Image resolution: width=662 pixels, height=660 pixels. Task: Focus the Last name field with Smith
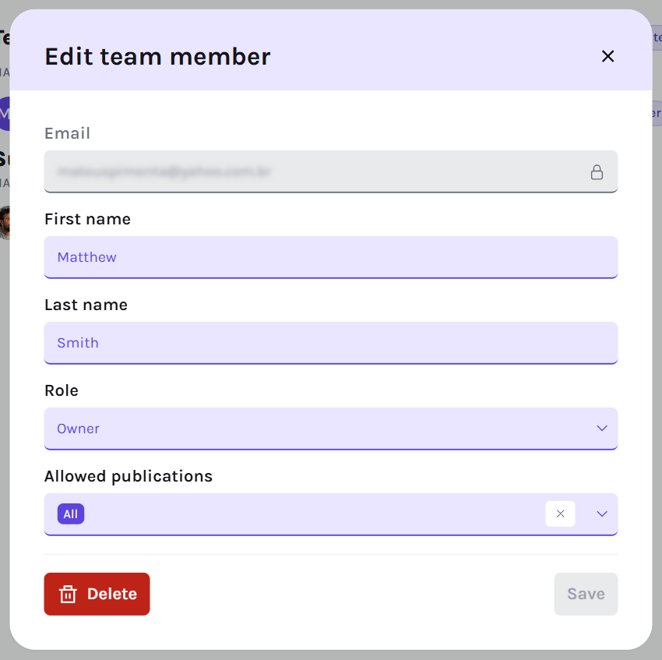(x=330, y=343)
